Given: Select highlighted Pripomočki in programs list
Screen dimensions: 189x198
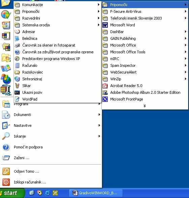Looking at the screenshot, I should [145, 5].
